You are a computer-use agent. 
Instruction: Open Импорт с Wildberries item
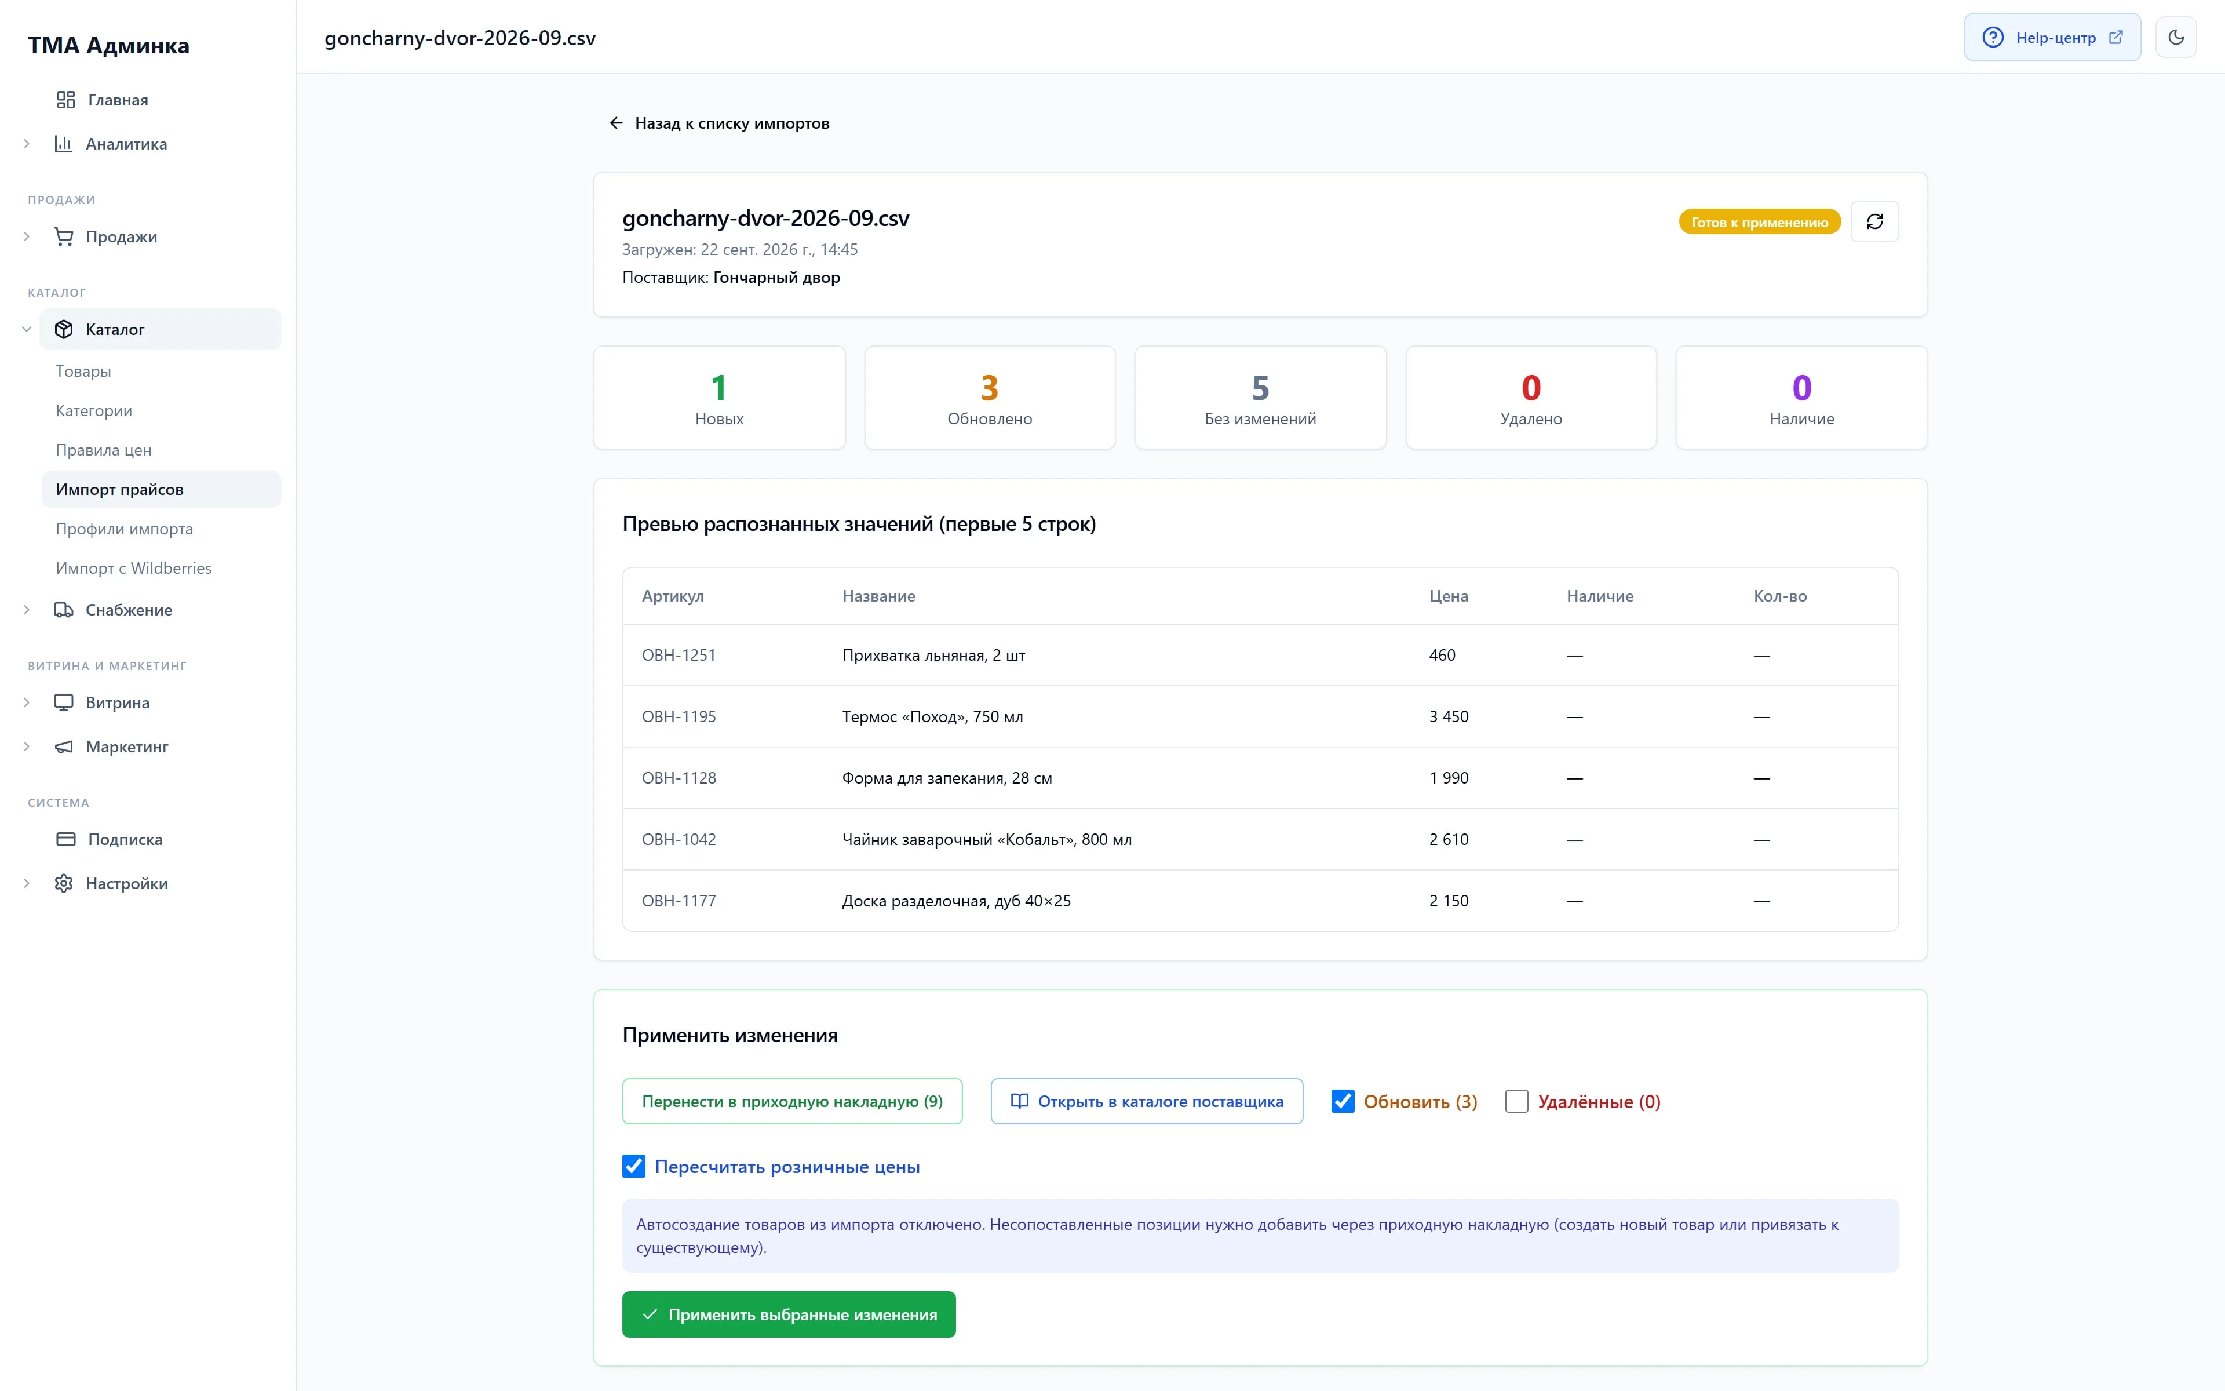pos(161,569)
